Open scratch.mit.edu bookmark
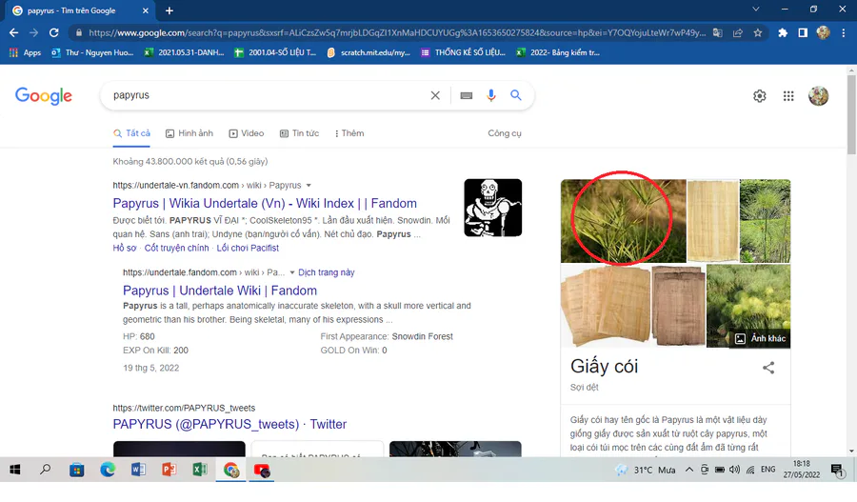Image resolution: width=857 pixels, height=502 pixels. coord(369,52)
